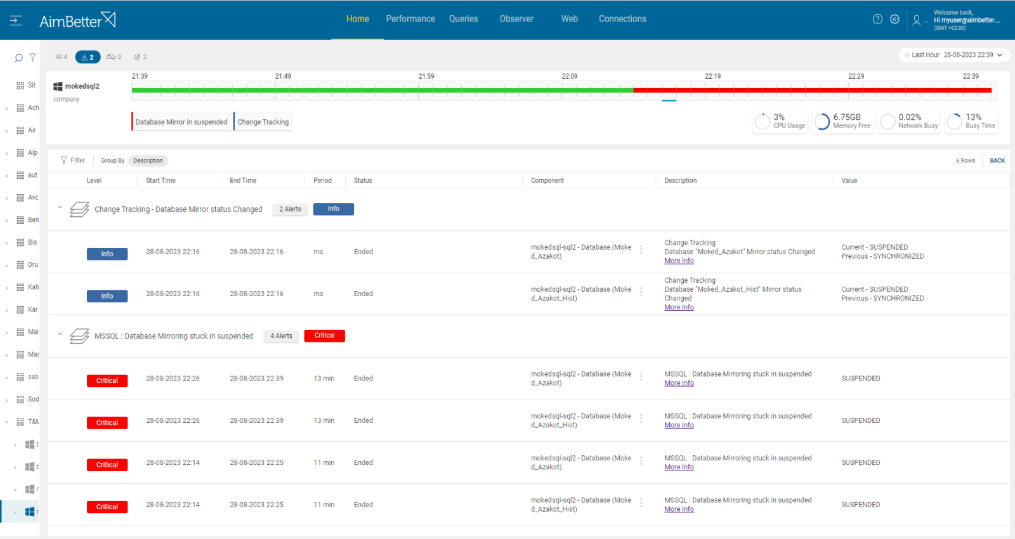The image size is (1015, 539).
Task: Click the AimBetter logo
Action: click(77, 20)
